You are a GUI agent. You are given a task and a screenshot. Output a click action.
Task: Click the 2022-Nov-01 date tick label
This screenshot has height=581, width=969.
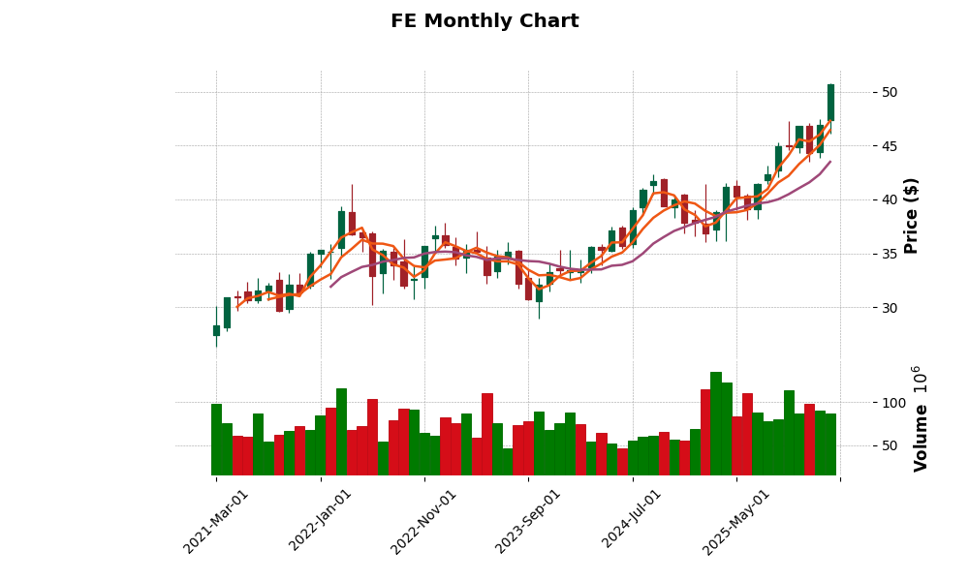pos(425,521)
